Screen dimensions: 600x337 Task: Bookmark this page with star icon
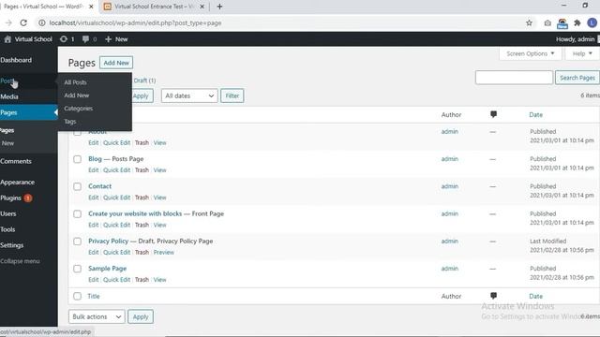coord(529,22)
